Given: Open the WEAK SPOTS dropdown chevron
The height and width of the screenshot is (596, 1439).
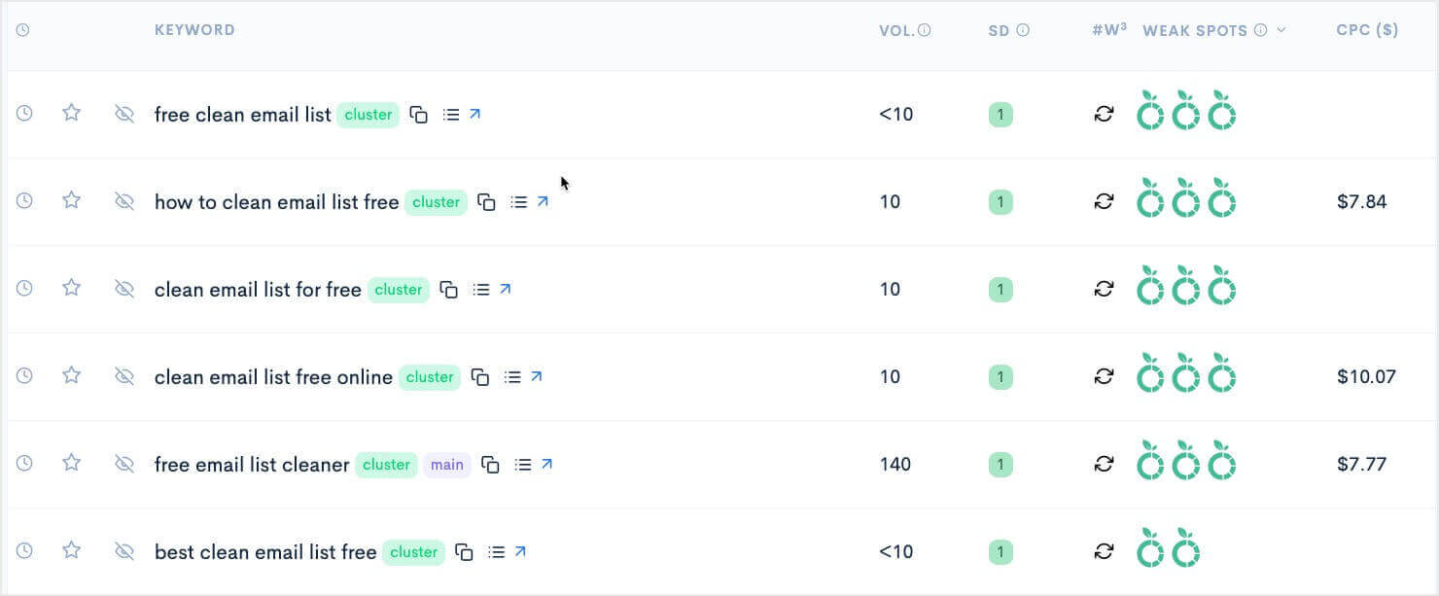Looking at the screenshot, I should click(x=1279, y=30).
